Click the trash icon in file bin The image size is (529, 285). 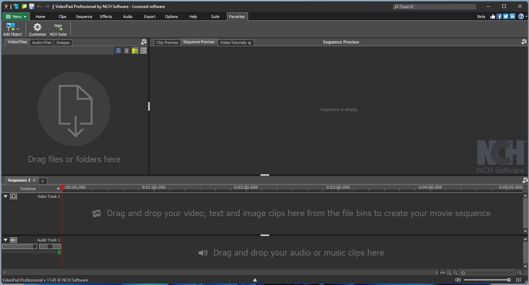click(x=127, y=51)
